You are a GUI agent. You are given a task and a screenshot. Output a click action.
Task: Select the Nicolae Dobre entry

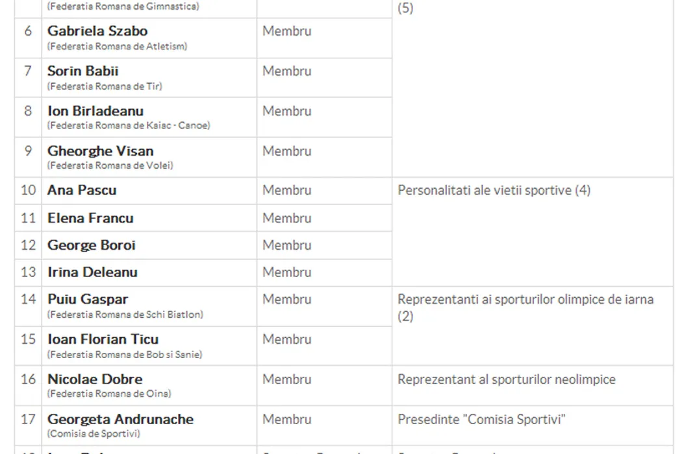point(95,379)
